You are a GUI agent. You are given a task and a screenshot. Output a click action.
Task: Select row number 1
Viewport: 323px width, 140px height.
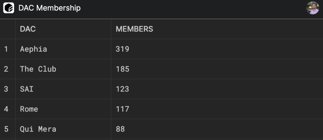[x=6, y=49]
